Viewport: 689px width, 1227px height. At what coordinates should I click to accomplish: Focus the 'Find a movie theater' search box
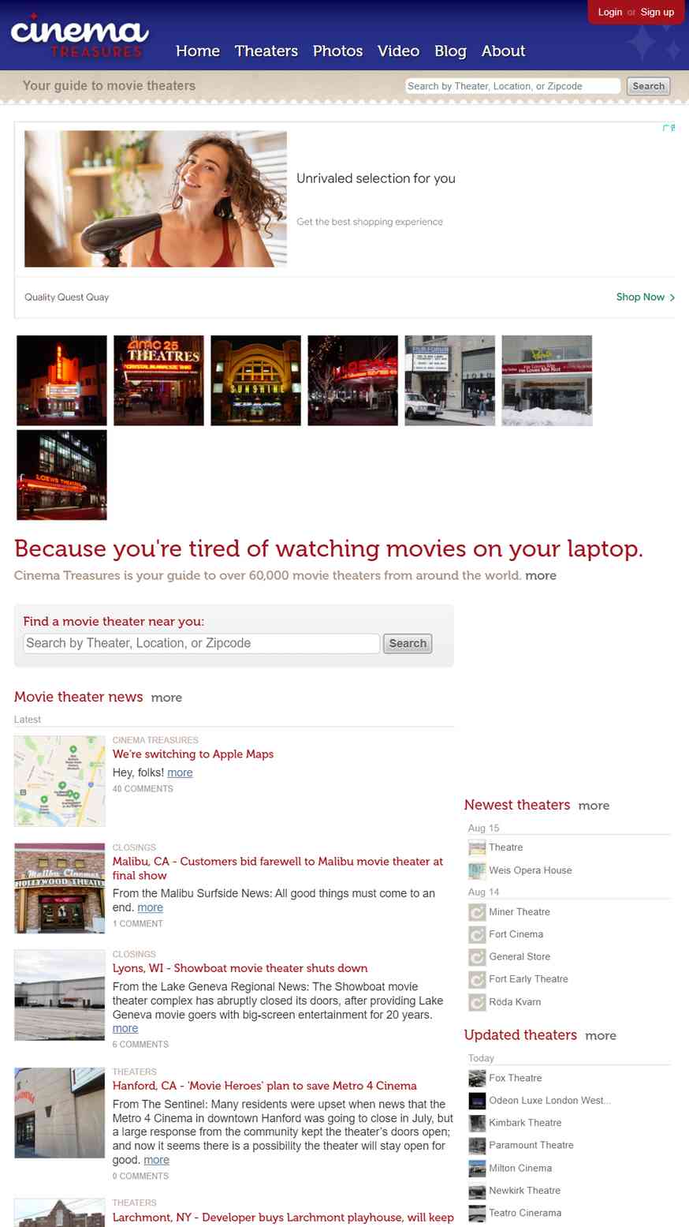click(x=202, y=643)
